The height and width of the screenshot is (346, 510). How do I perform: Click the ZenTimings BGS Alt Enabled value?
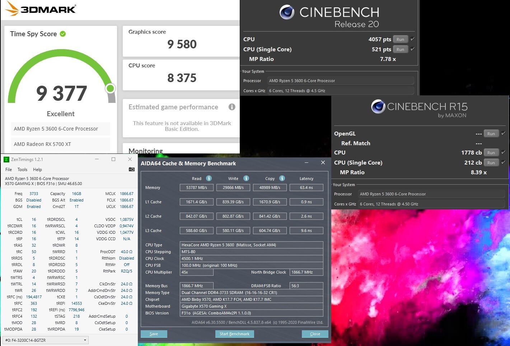[76, 200]
